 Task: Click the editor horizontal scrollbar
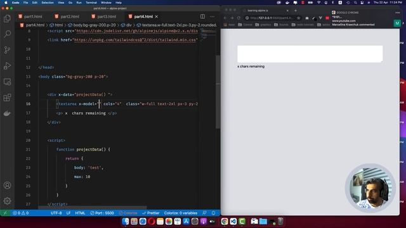pos(93,207)
